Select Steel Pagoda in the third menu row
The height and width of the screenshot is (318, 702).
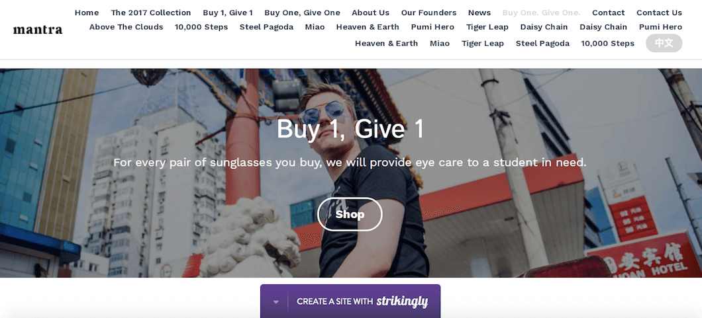pyautogui.click(x=542, y=44)
